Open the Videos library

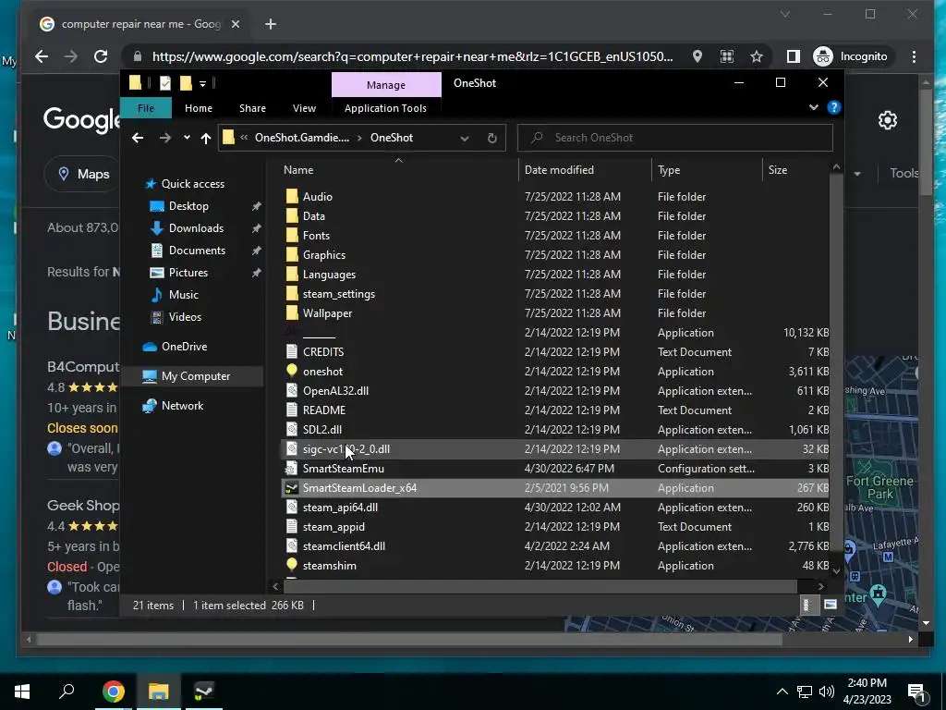[x=185, y=317]
